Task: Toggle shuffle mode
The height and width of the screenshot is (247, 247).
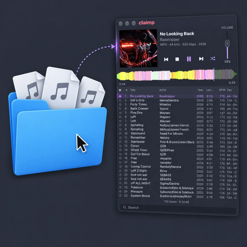Action: pyautogui.click(x=212, y=59)
